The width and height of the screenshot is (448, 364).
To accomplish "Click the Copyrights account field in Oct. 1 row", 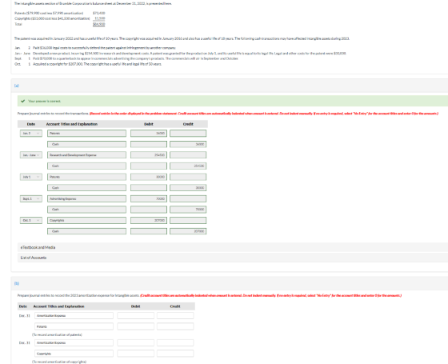I will [x=86, y=220].
